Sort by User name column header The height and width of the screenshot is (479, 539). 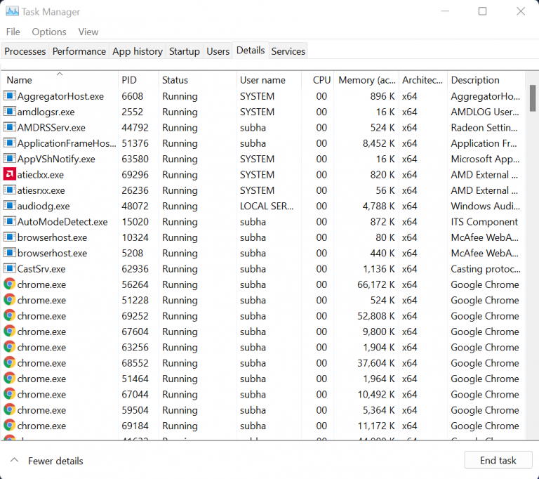point(269,80)
